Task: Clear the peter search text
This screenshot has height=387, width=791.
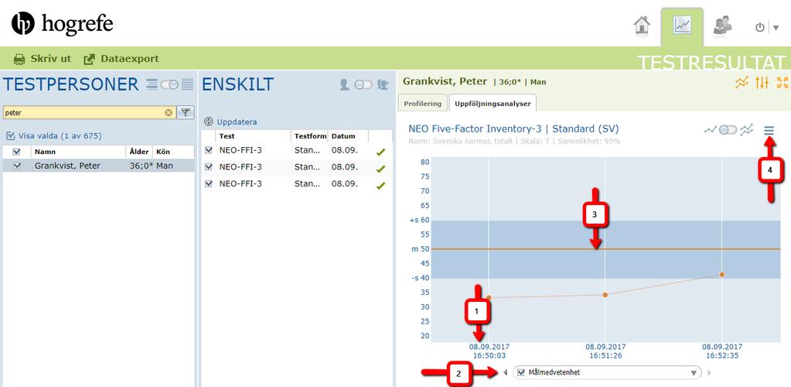Action: click(x=169, y=113)
